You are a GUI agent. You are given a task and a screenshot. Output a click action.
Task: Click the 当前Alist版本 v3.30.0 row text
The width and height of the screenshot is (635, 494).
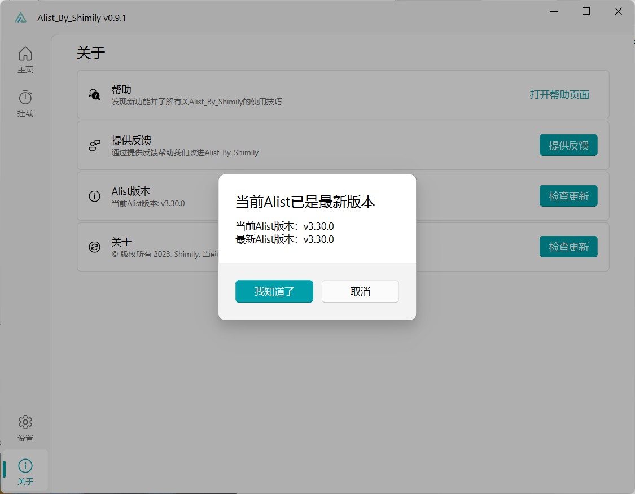[148, 203]
